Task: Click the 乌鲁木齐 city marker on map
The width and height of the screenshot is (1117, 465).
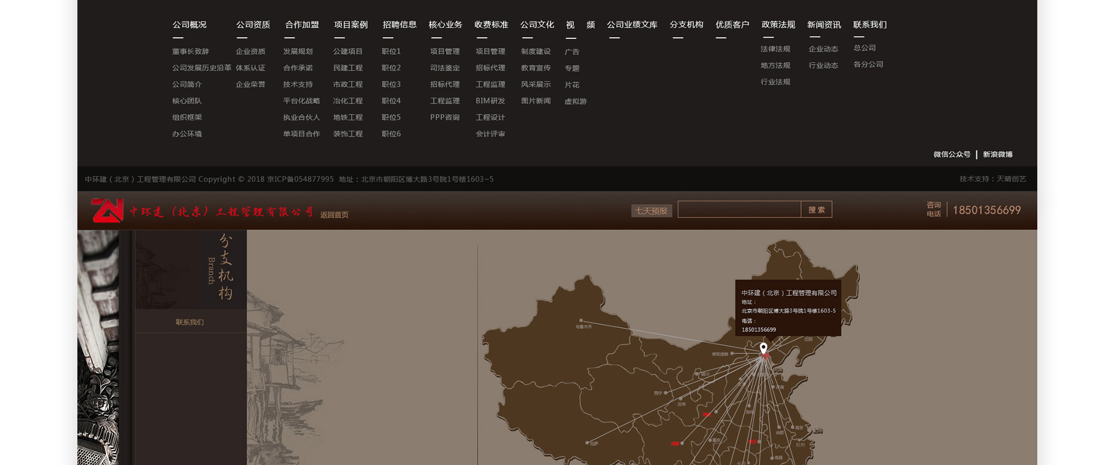Action: [581, 321]
